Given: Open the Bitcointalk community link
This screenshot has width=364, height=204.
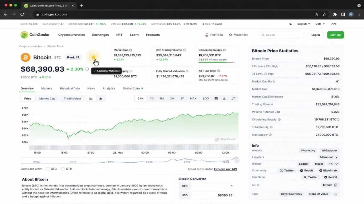Looking at the screenshot, I should tap(328, 171).
